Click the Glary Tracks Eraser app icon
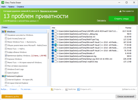This screenshot has width=138, height=100. 3,2
